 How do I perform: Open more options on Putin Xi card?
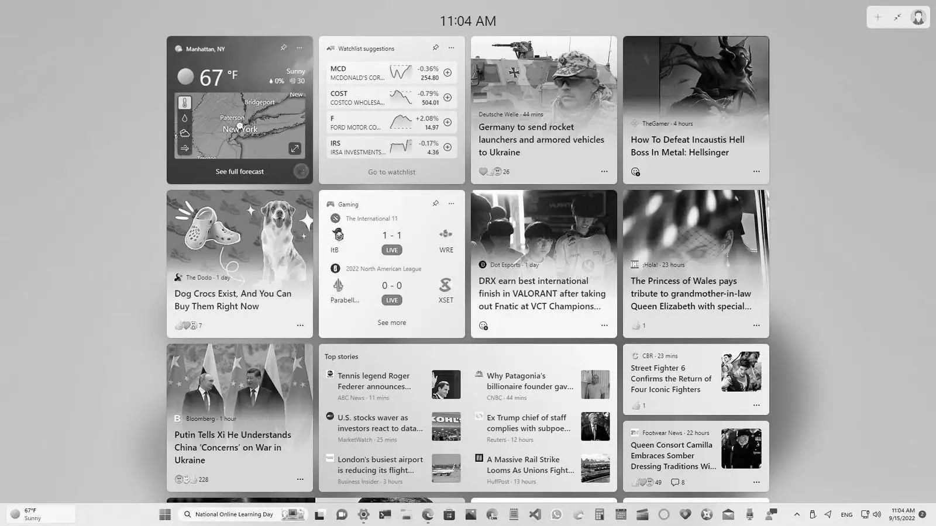(x=300, y=479)
